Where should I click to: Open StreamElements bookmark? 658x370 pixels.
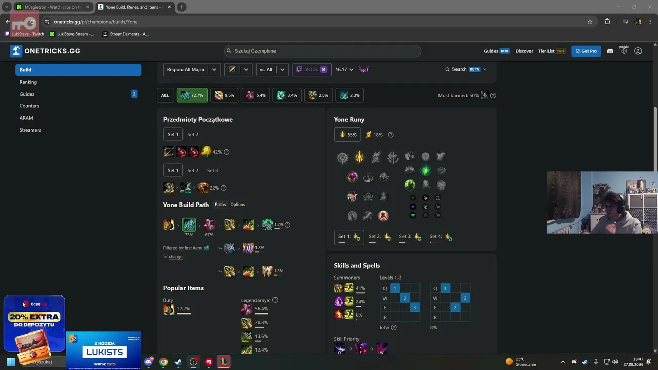pyautogui.click(x=125, y=34)
